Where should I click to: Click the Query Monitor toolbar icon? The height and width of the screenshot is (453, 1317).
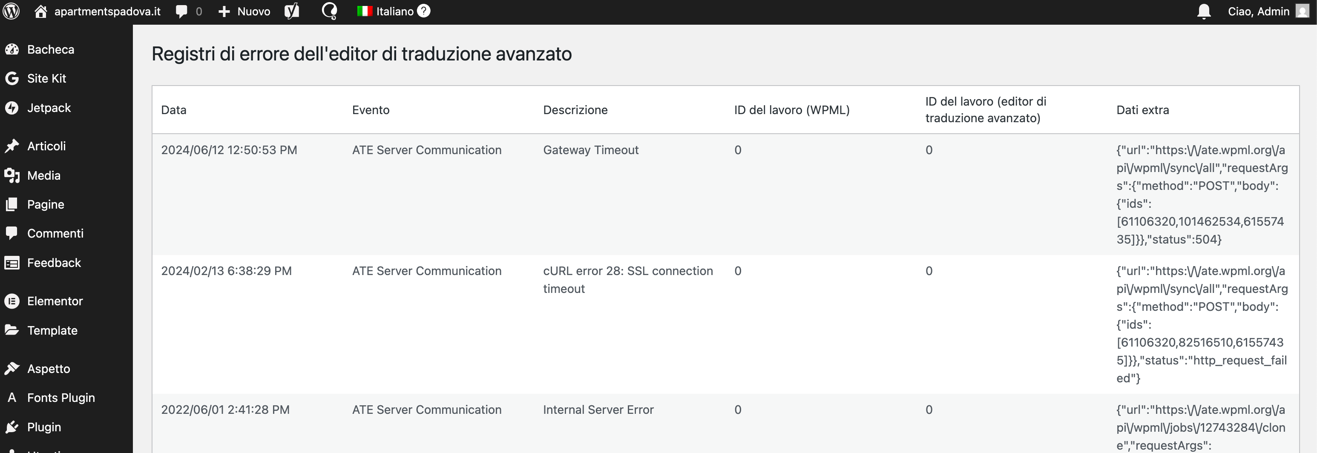(330, 11)
